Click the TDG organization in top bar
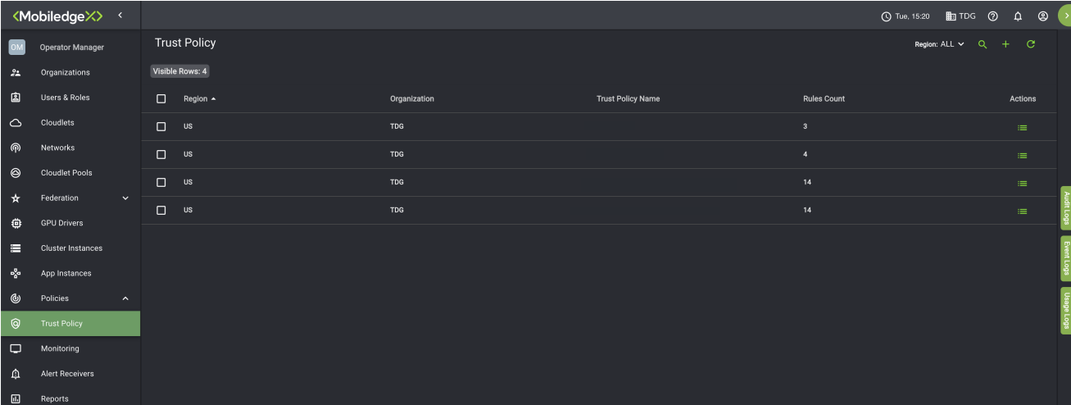The image size is (1071, 405). tap(960, 16)
